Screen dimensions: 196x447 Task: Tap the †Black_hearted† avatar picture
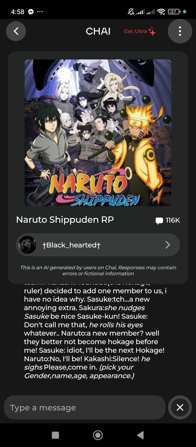pos(28,245)
